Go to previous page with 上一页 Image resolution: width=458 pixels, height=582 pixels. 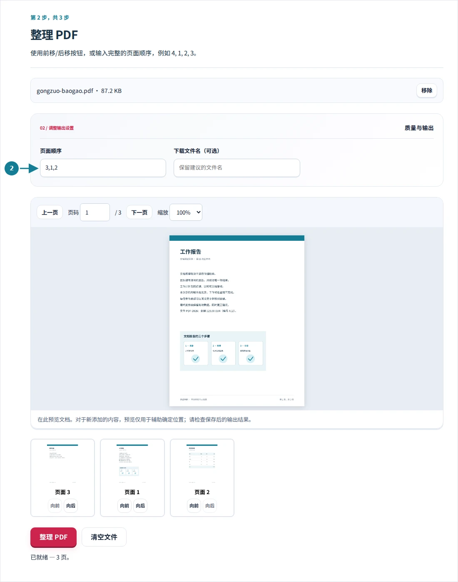click(50, 212)
